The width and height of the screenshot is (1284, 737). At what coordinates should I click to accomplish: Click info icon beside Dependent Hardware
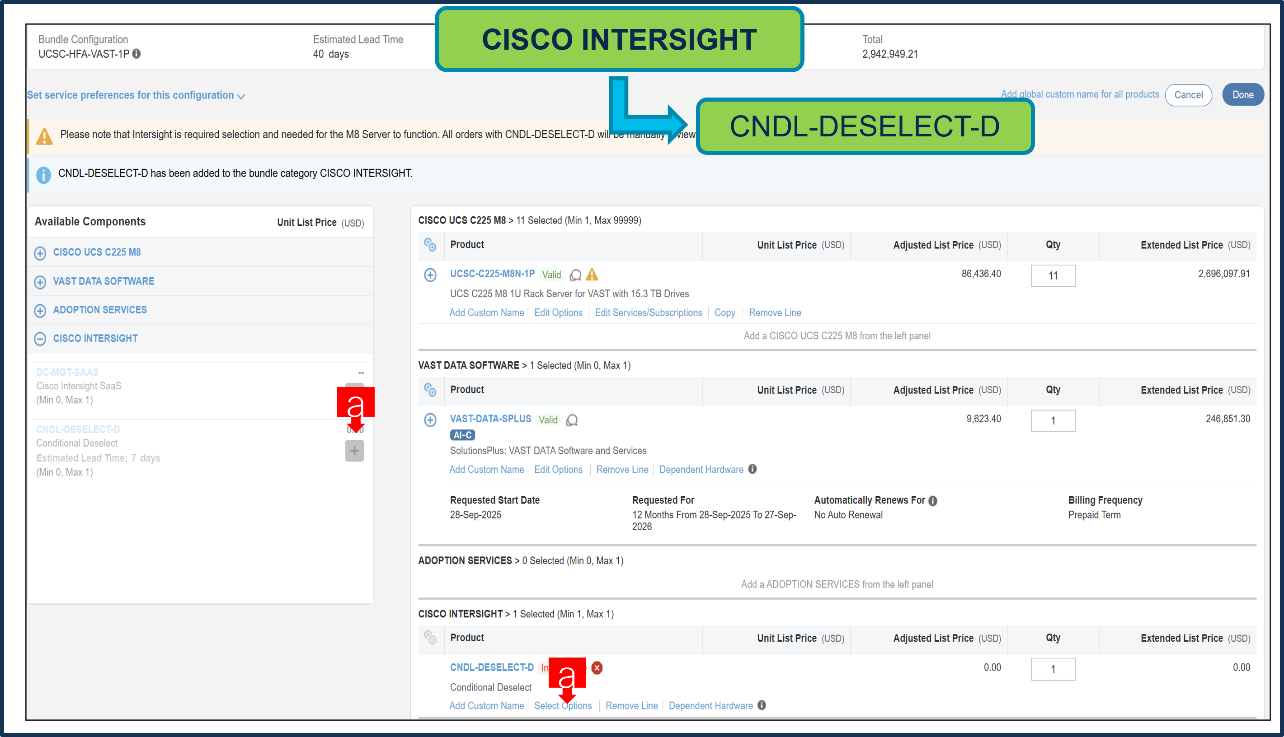pyautogui.click(x=753, y=469)
